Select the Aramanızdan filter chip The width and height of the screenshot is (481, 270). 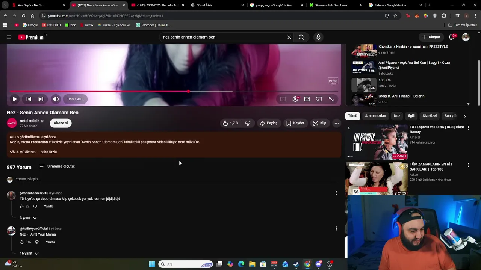tap(375, 116)
